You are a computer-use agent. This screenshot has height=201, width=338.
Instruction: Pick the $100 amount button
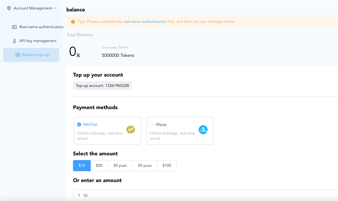click(x=167, y=165)
